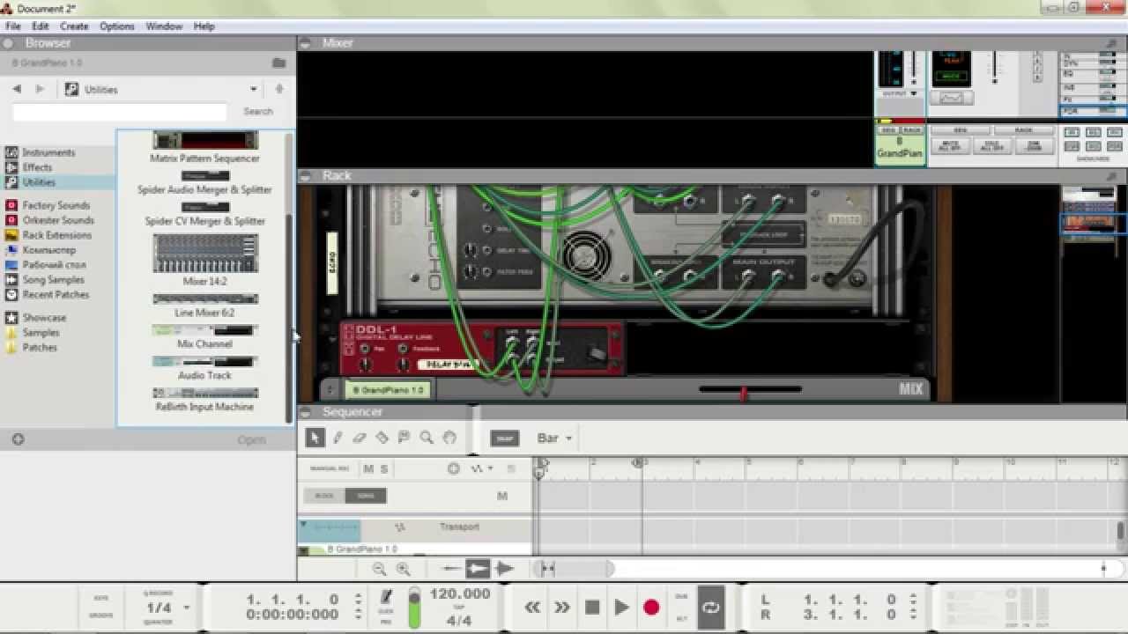Screen dimensions: 1128x634
Task: Click the Browser folder icon
Action: (x=278, y=63)
